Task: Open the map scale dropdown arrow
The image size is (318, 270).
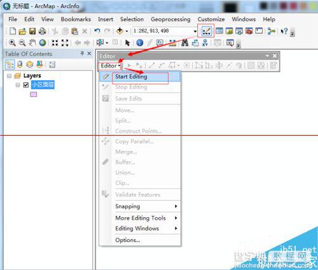Action: pos(195,31)
